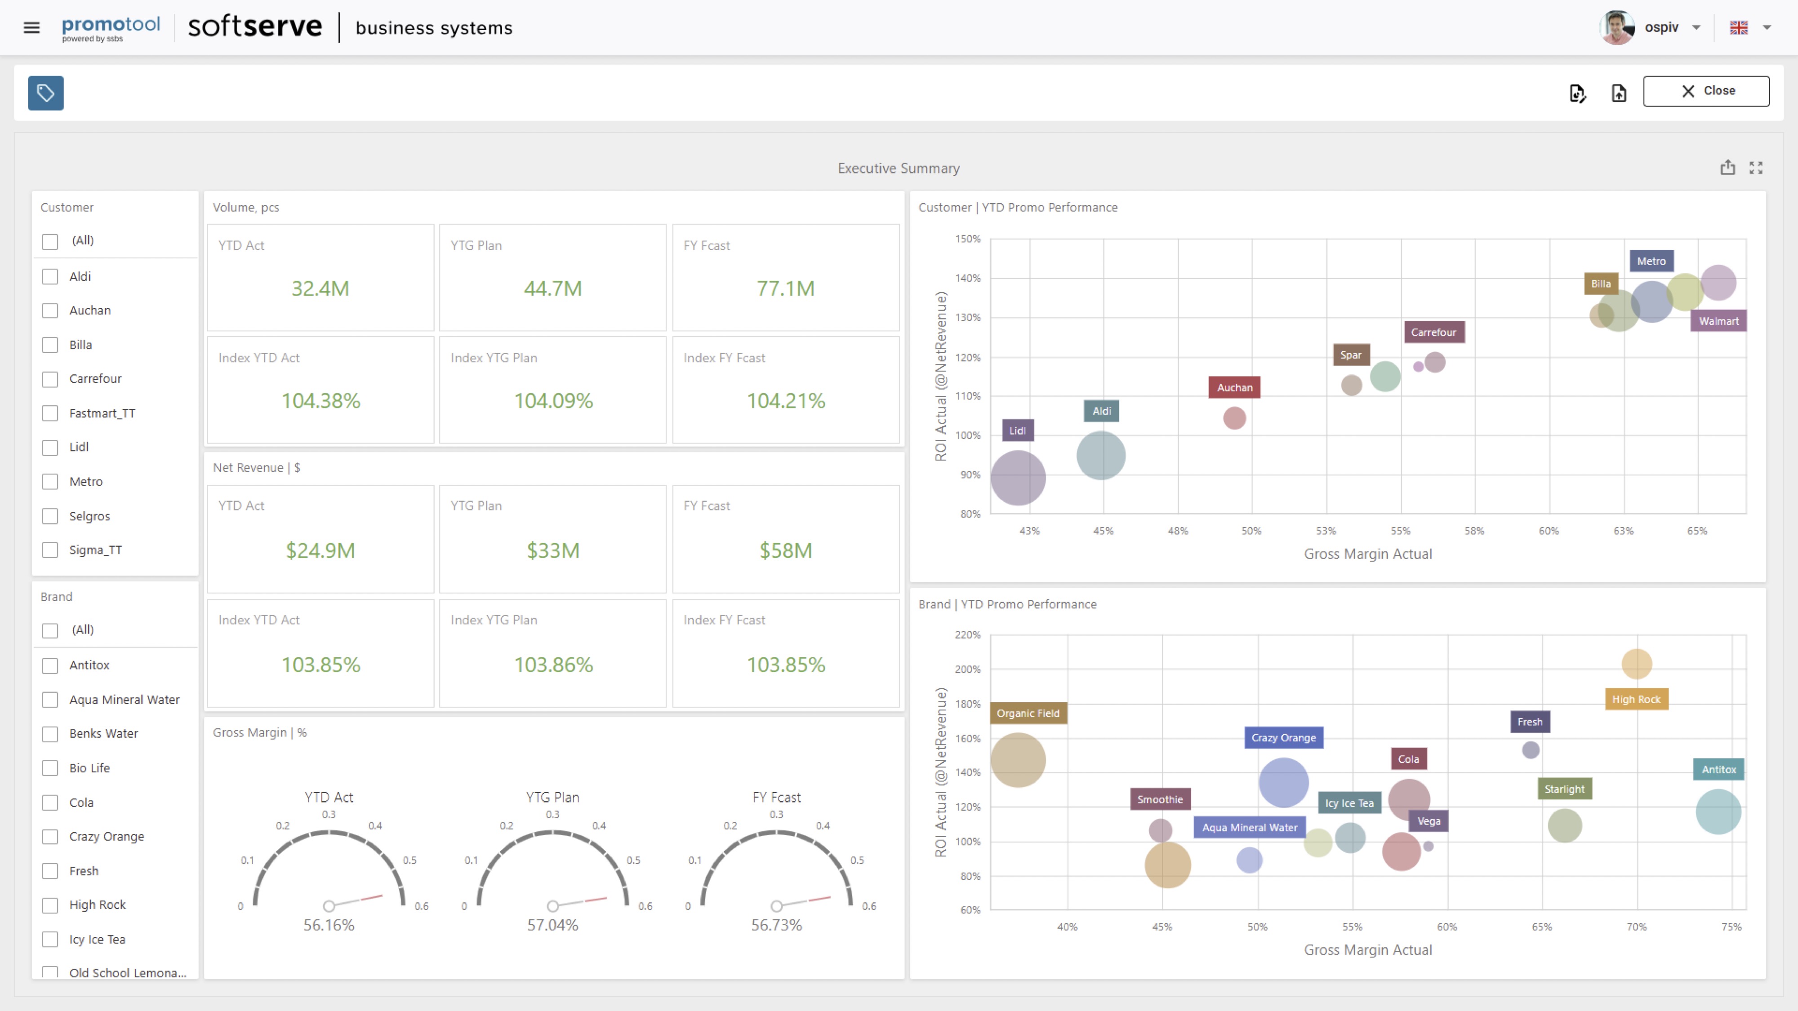Click the blue promo tag icon

pyautogui.click(x=46, y=93)
